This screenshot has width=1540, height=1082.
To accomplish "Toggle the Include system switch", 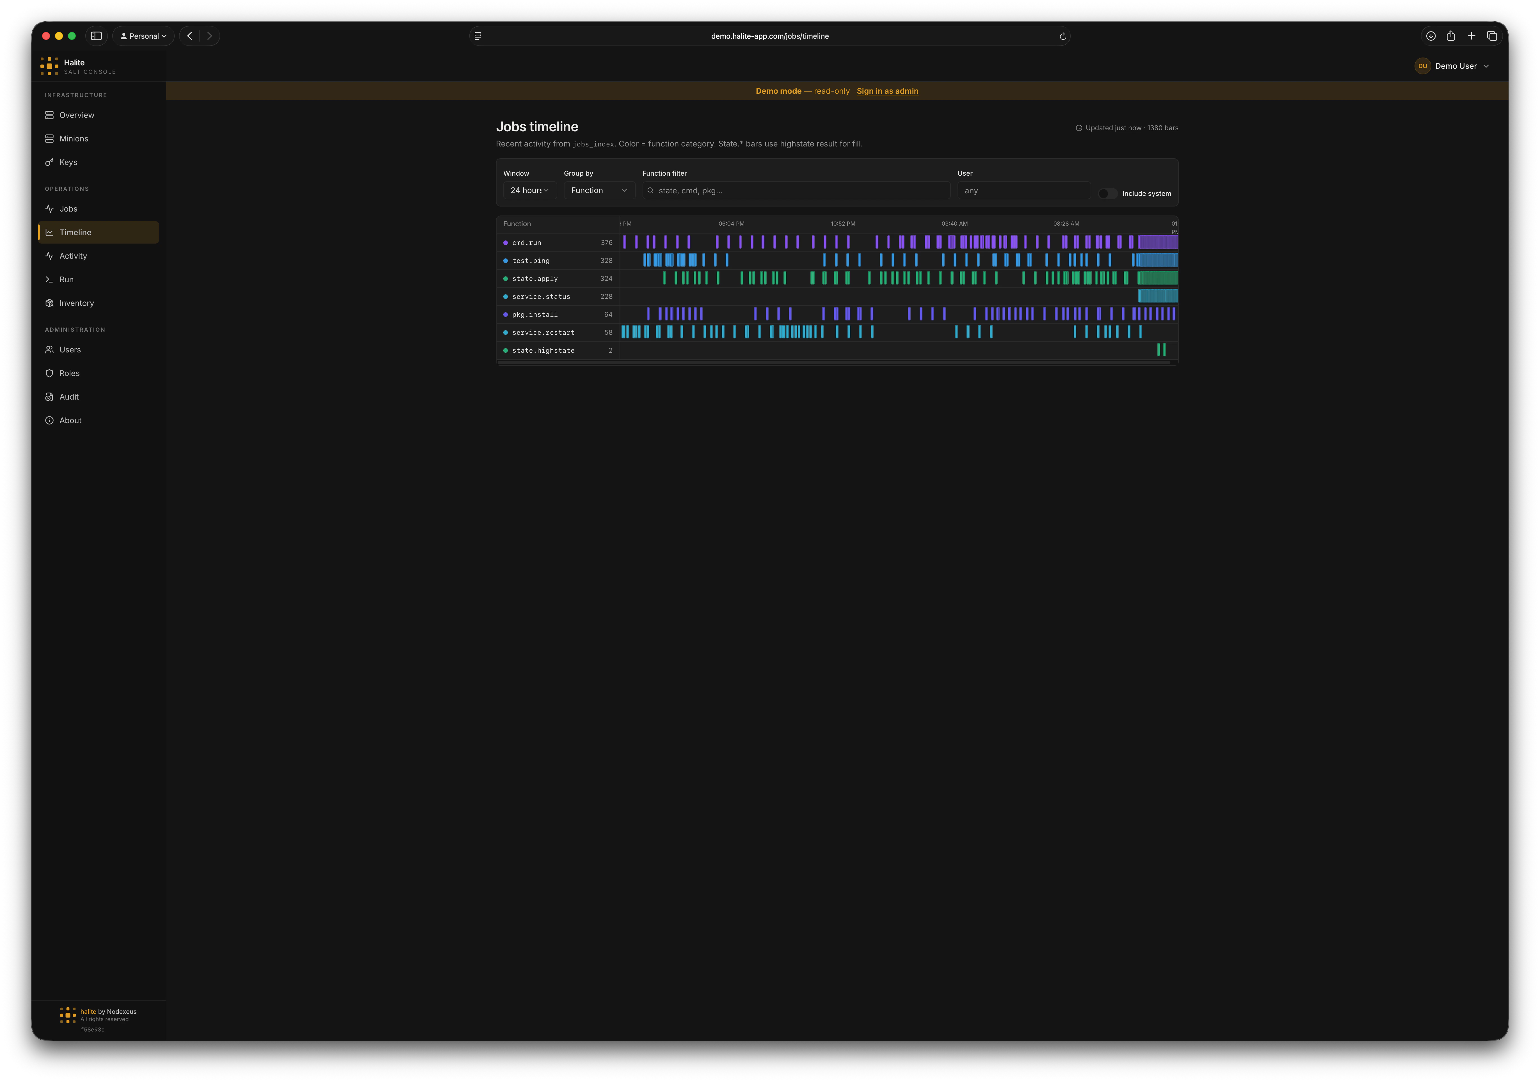I will pos(1107,194).
